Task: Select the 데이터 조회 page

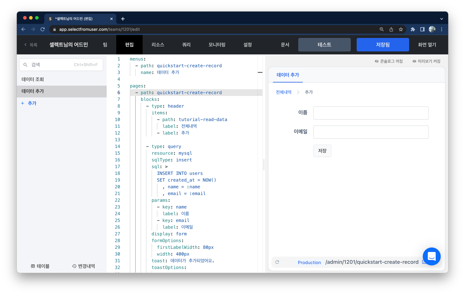Action: 62,79
